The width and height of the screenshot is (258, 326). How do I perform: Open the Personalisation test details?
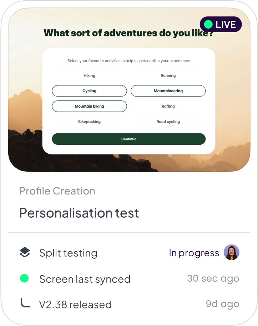79,213
